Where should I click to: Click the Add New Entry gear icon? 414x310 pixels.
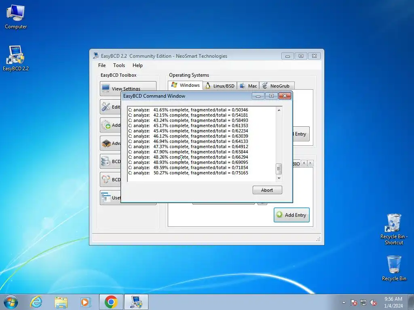(x=106, y=125)
